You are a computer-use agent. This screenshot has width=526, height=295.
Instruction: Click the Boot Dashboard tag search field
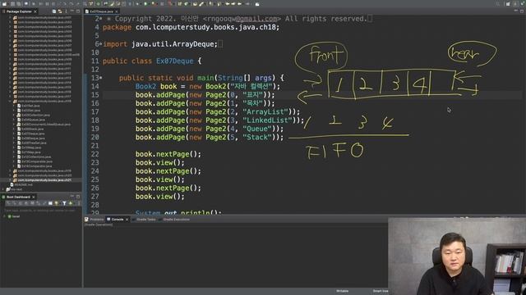[x=40, y=211]
